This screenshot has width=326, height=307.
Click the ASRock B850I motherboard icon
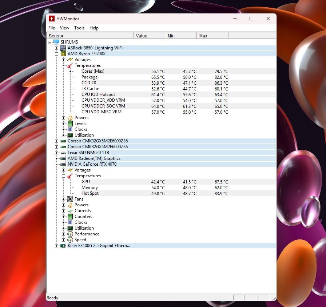click(x=63, y=48)
